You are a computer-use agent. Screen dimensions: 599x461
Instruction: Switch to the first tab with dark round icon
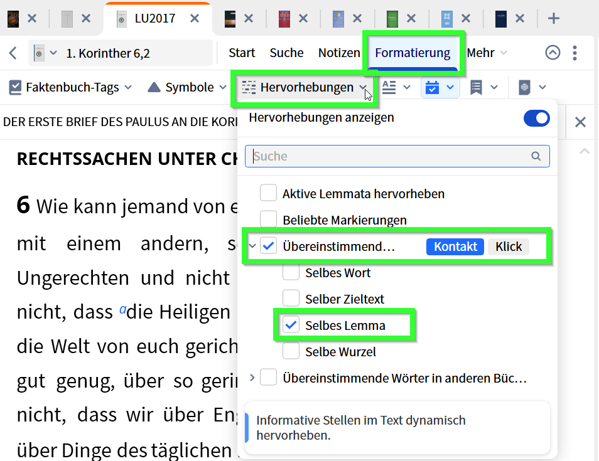pos(13,18)
